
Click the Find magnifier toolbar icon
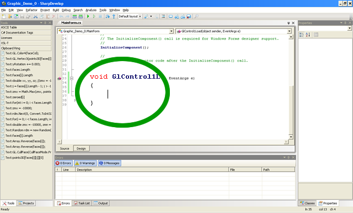196,17
